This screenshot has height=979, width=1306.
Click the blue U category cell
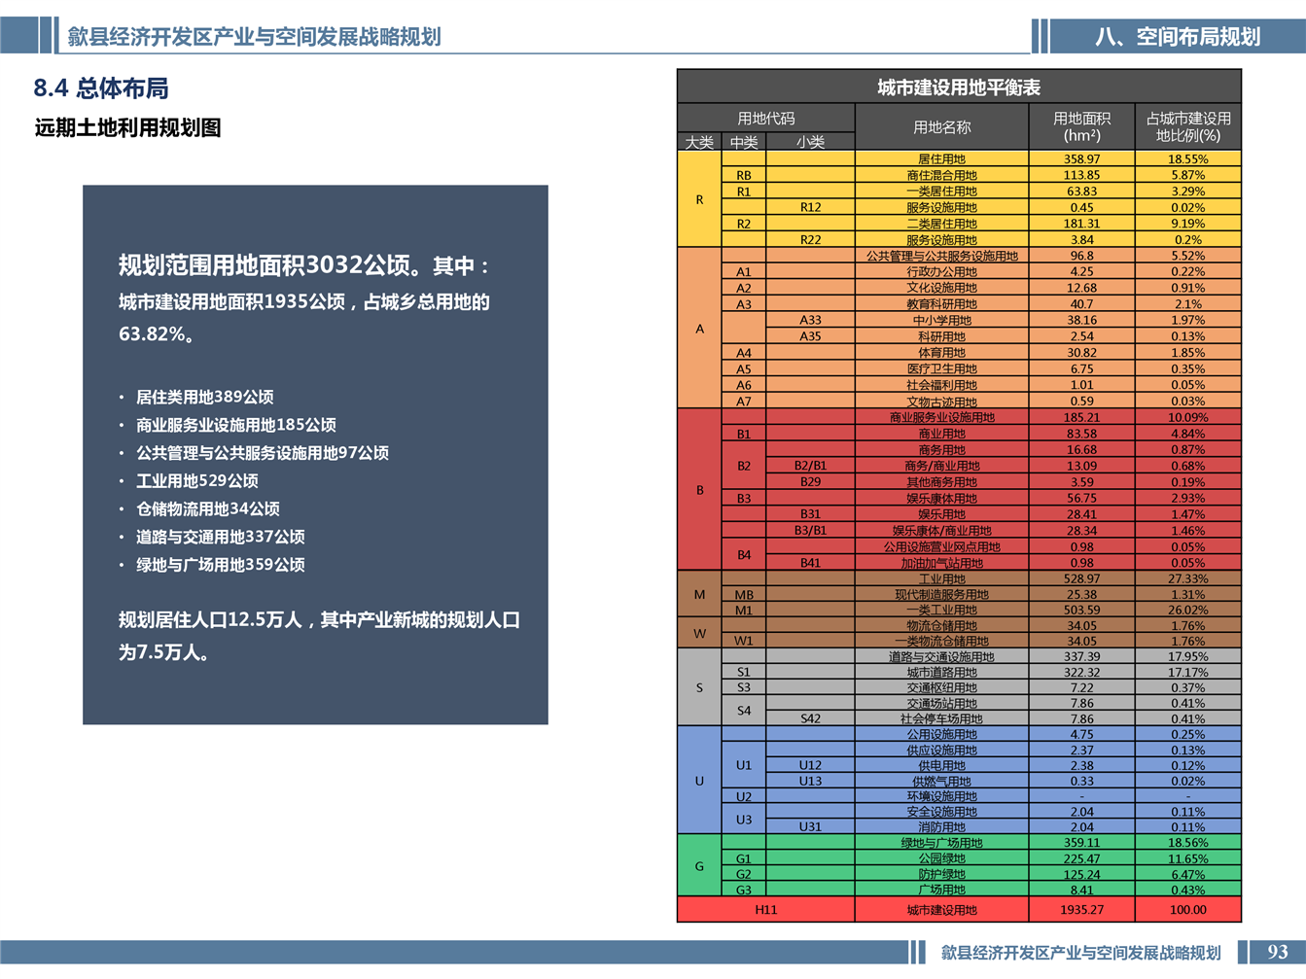tap(699, 781)
